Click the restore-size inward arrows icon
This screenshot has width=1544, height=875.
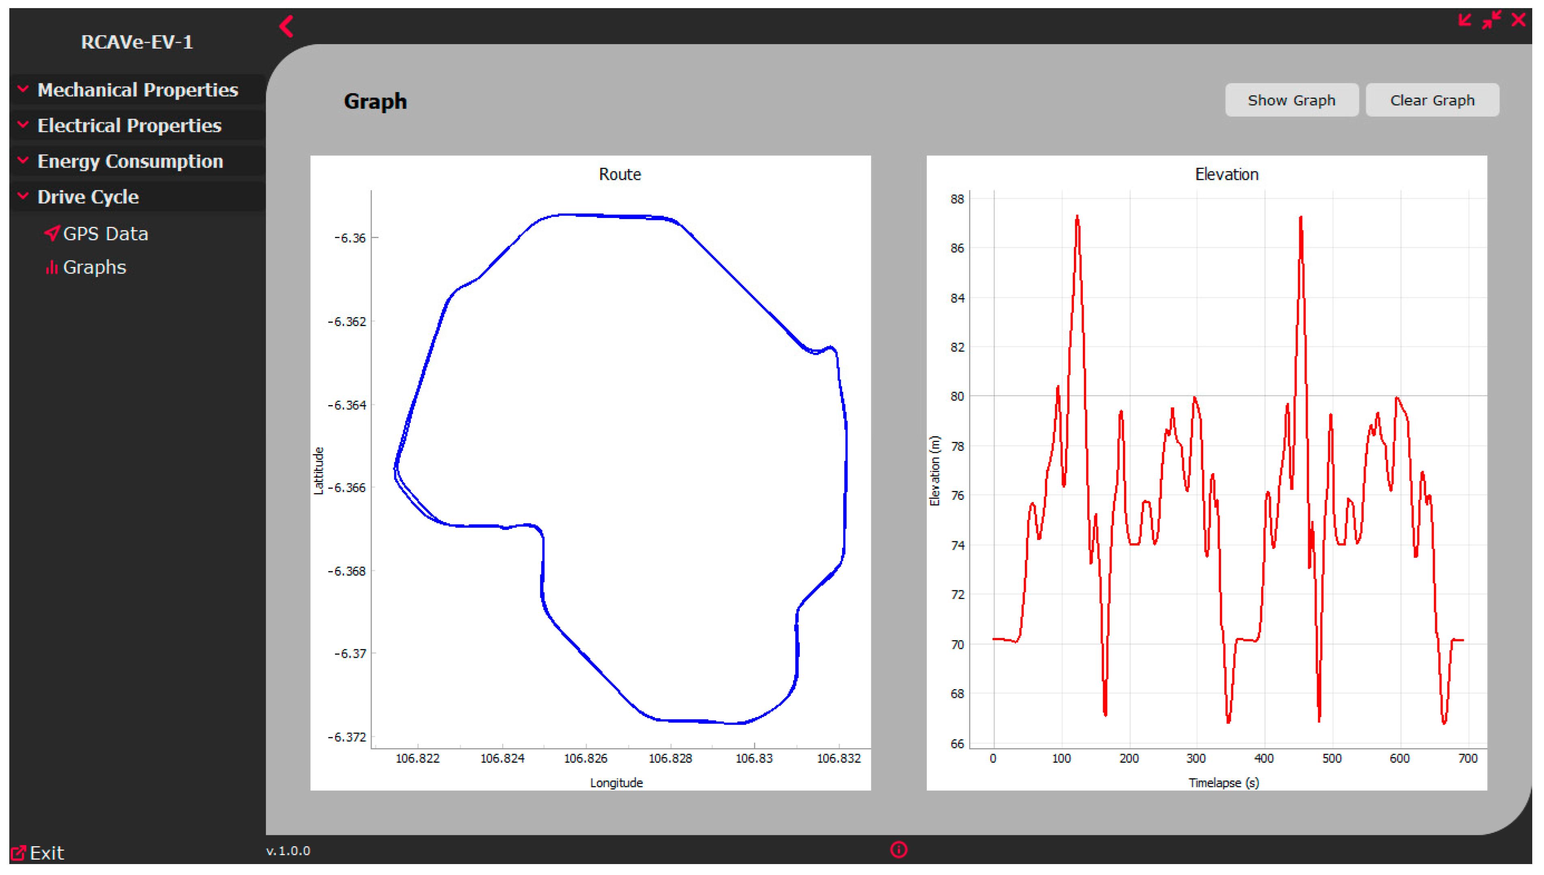point(1491,20)
